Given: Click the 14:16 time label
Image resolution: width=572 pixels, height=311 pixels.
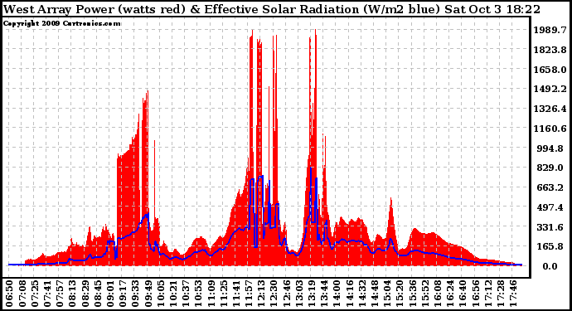Looking at the screenshot, I should click(x=350, y=293).
